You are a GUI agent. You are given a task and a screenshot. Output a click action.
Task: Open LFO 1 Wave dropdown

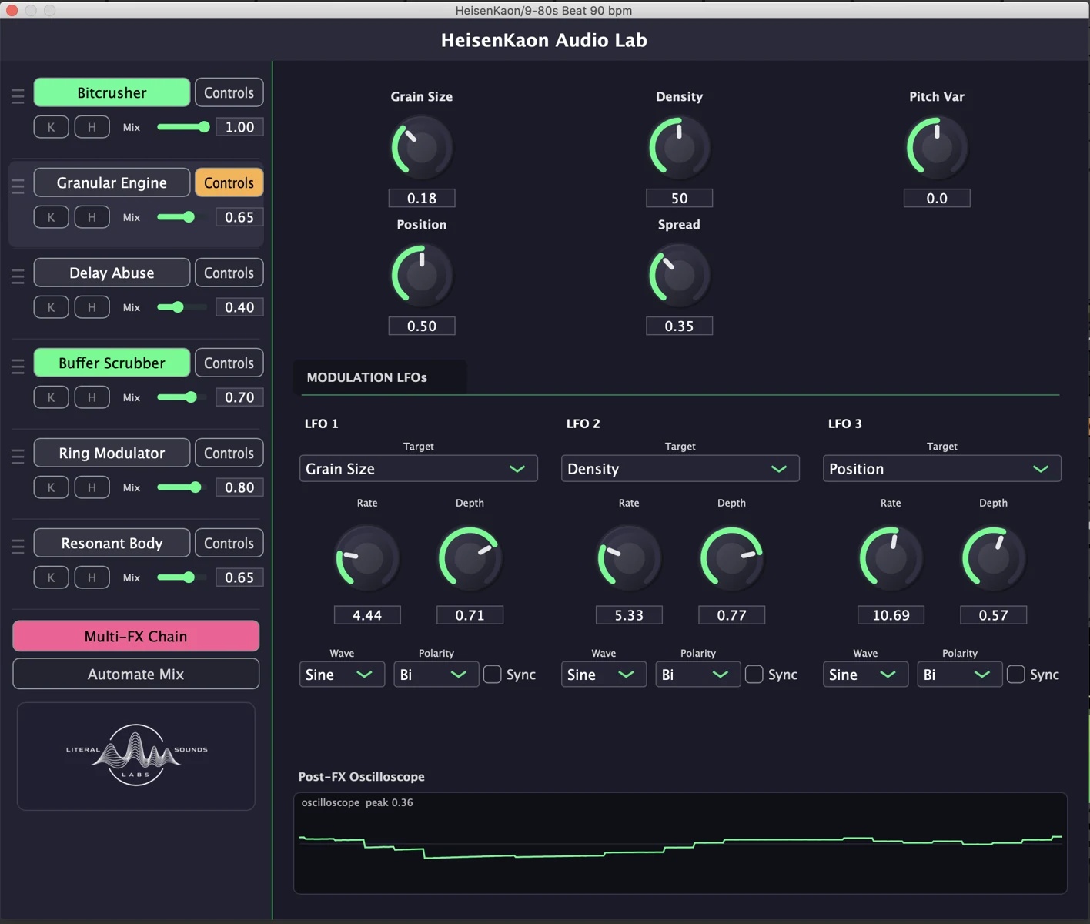coord(342,675)
